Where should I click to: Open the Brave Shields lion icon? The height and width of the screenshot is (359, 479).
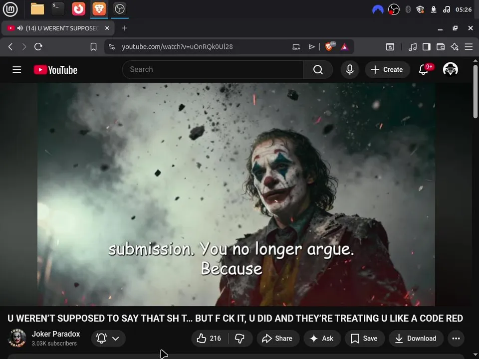(x=330, y=46)
